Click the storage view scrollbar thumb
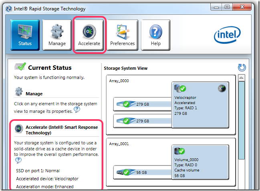Screen dimensions: 260x191 tap(242, 120)
